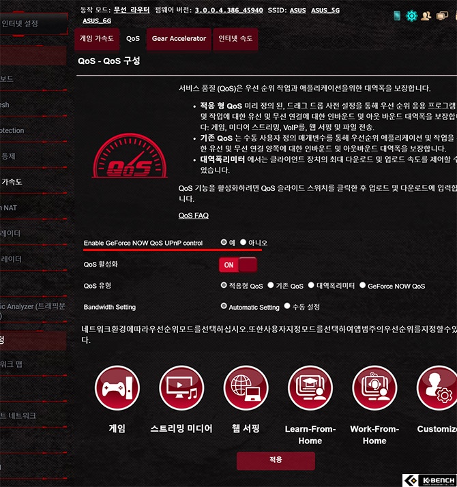The width and height of the screenshot is (457, 487).
Task: Click the 무선 라우터 operation mode link
Action: pos(132,10)
